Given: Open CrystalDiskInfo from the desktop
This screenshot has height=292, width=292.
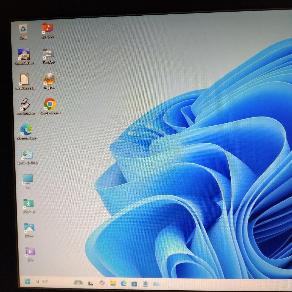Looking at the screenshot, I should 24,54.
